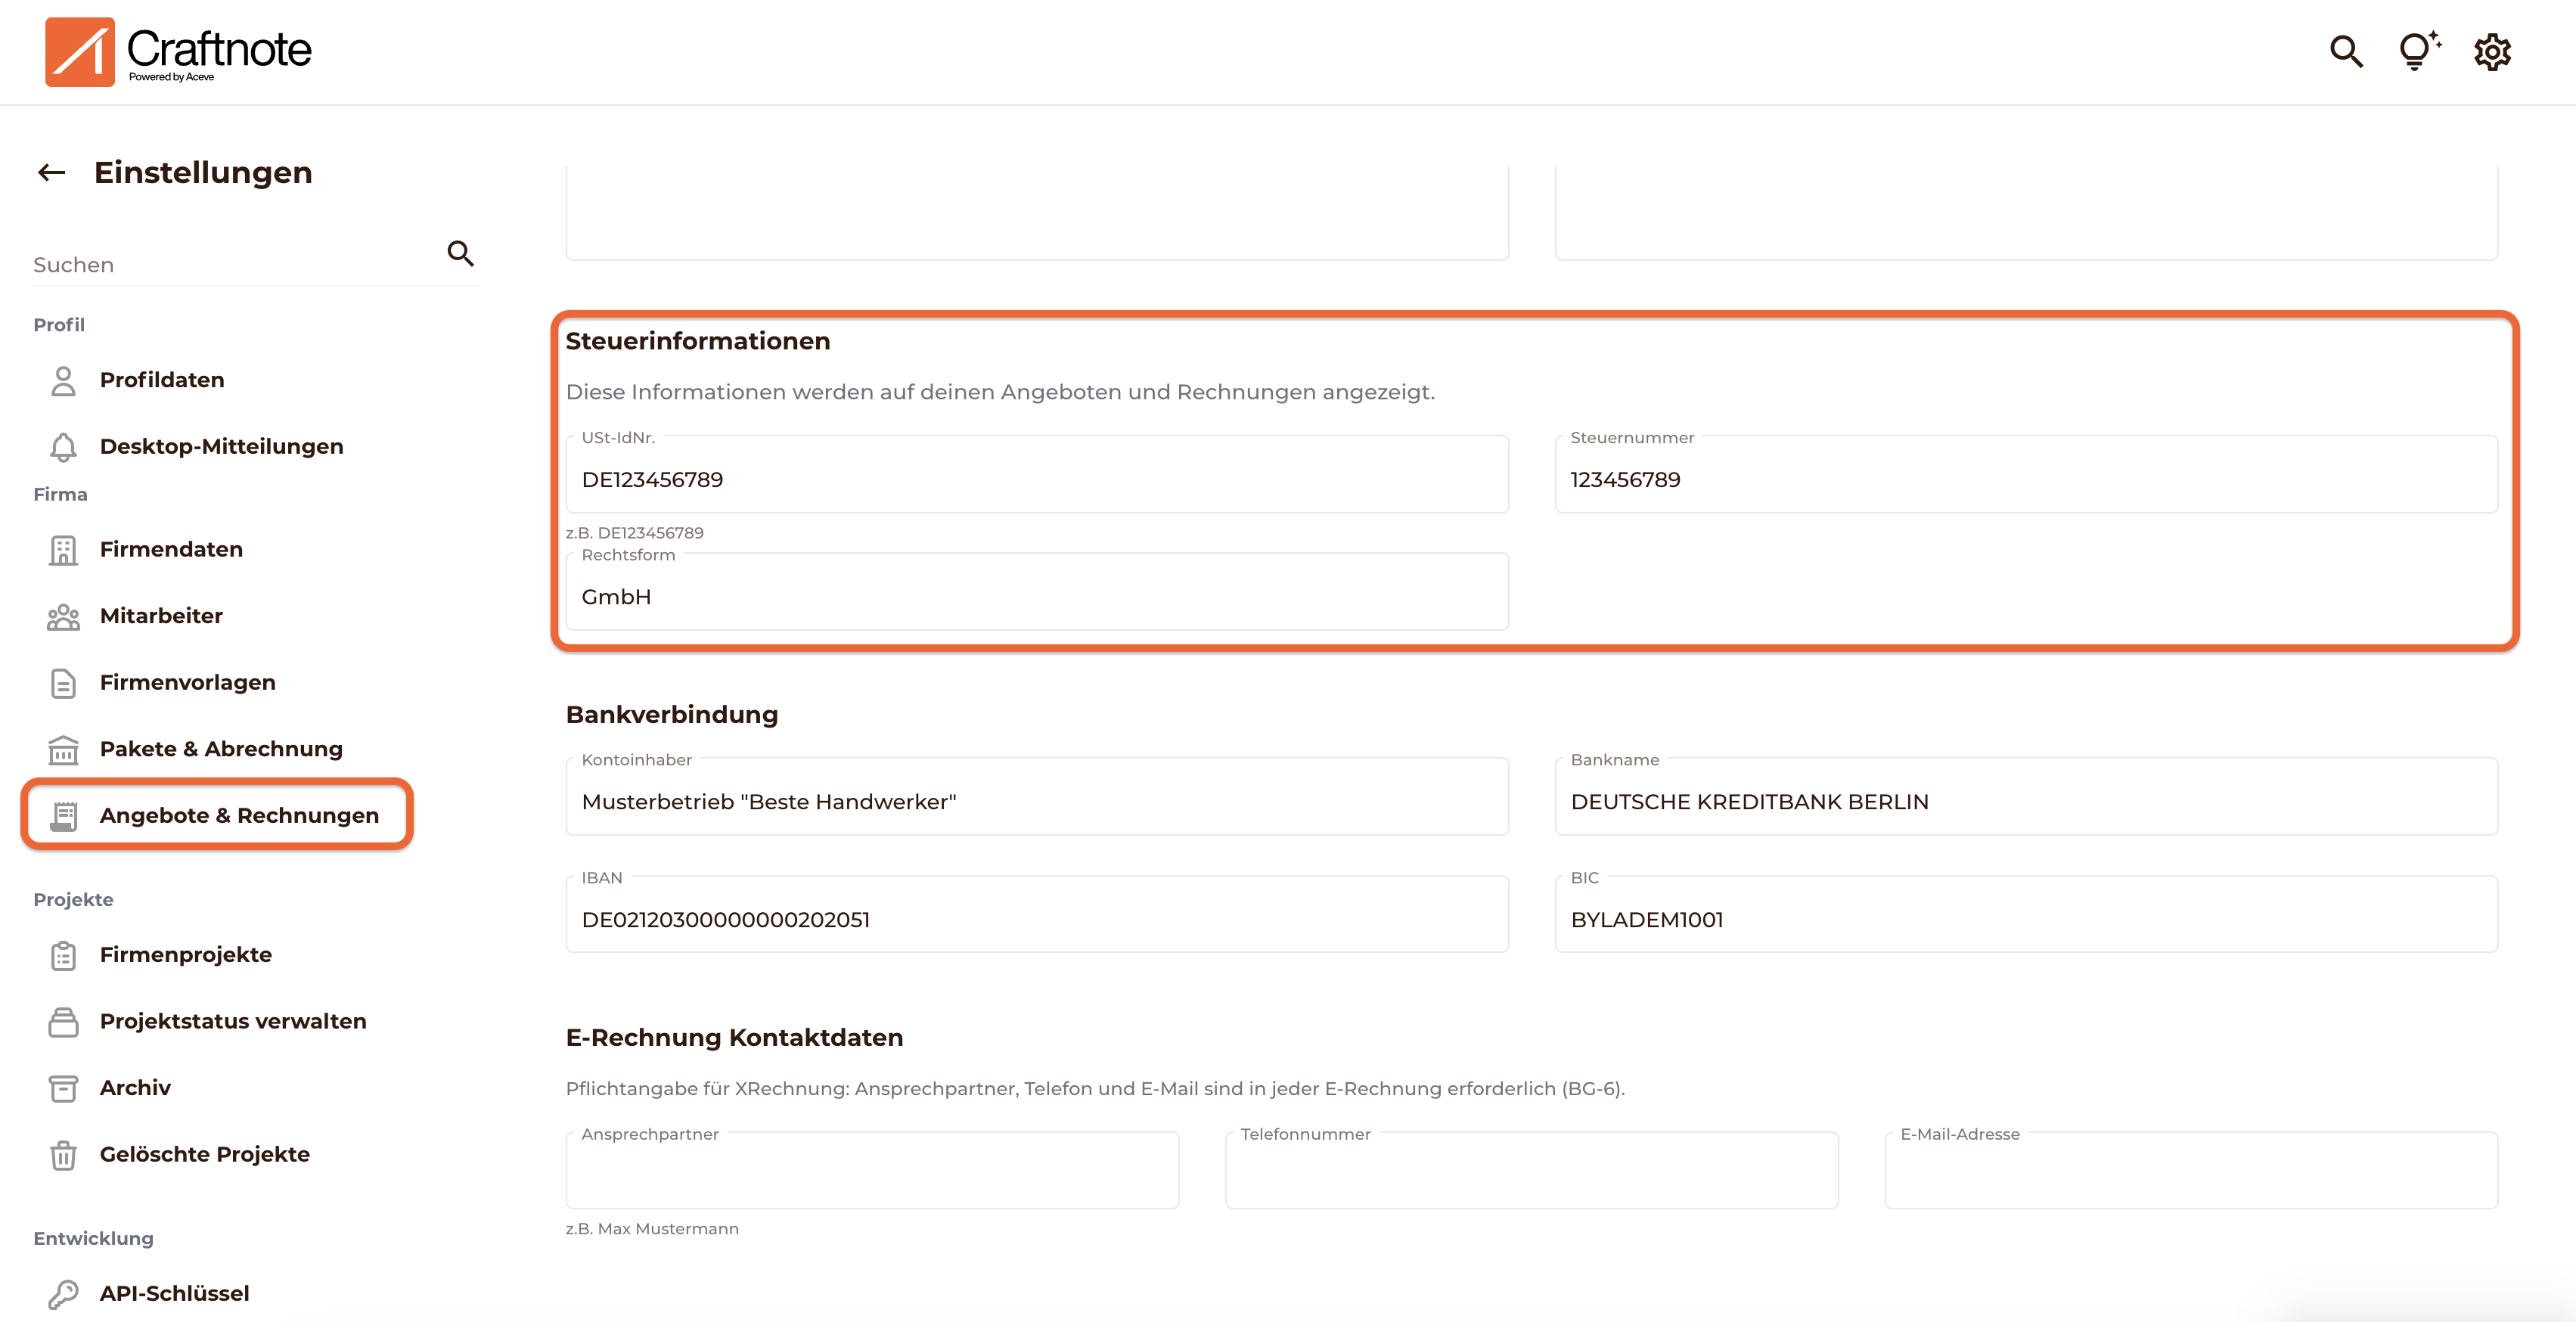Viewport: 2576px width, 1322px height.
Task: Click the IBAN input field
Action: point(1036,920)
